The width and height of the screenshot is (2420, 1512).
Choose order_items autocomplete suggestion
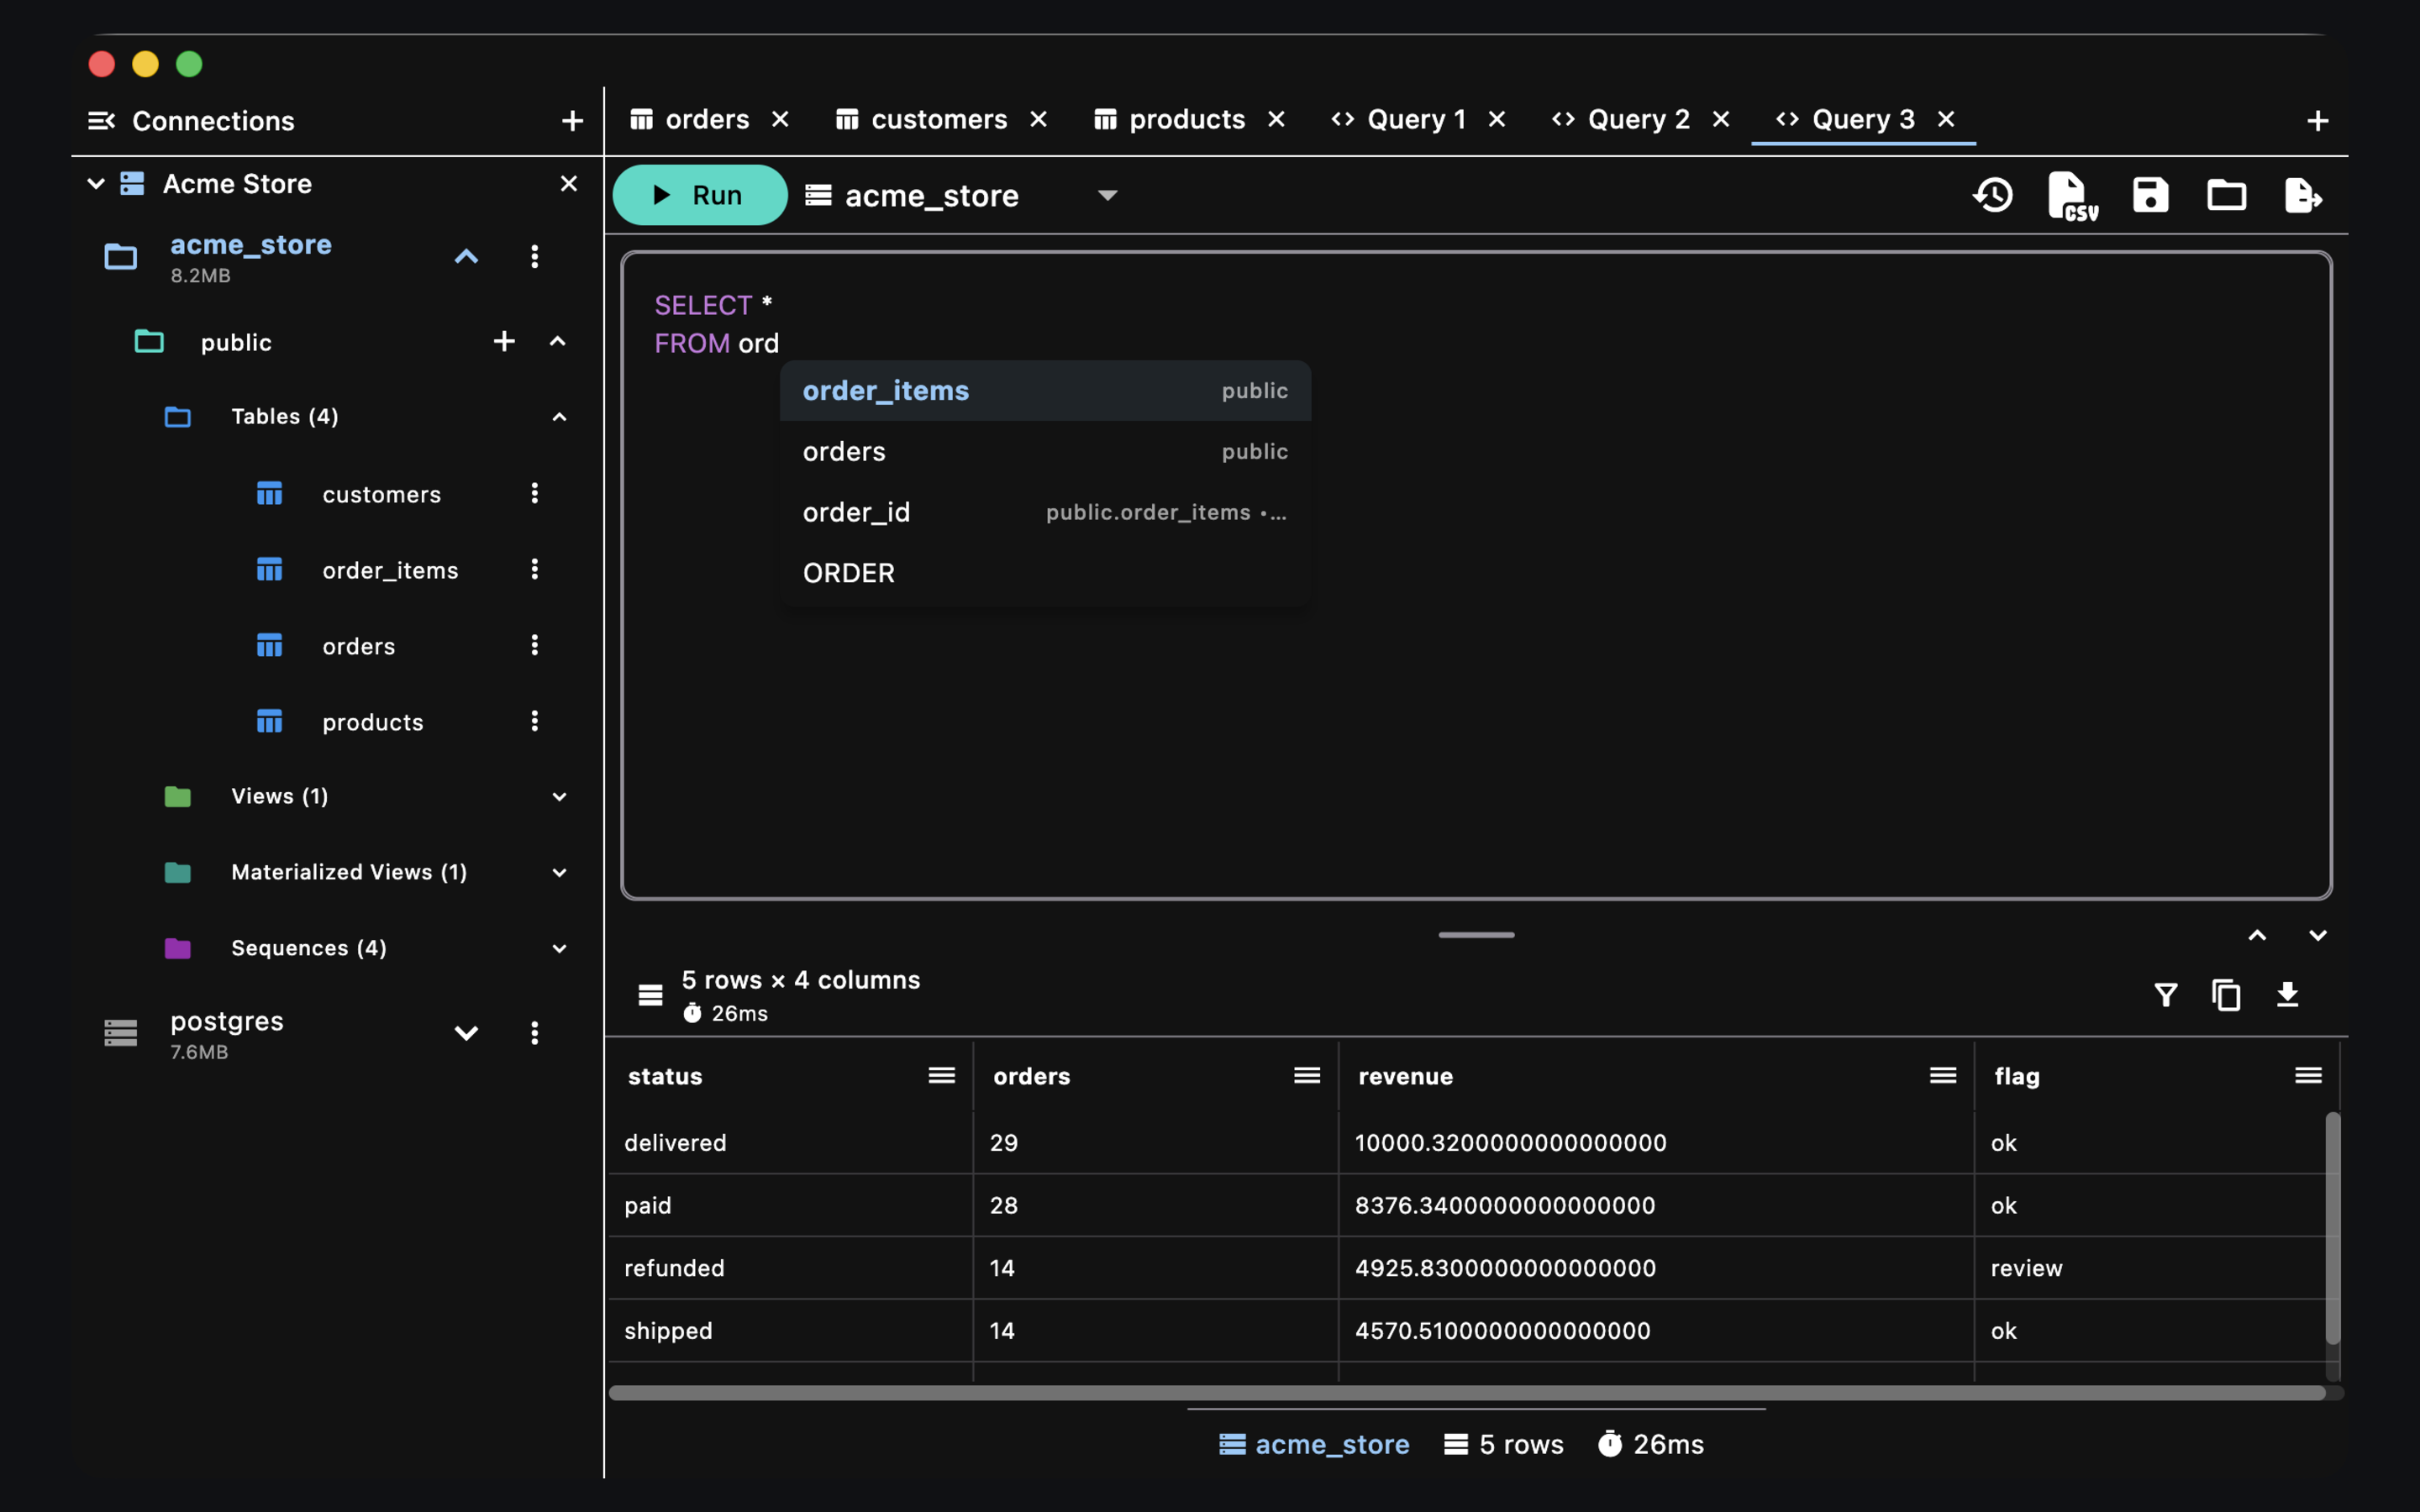[1045, 391]
